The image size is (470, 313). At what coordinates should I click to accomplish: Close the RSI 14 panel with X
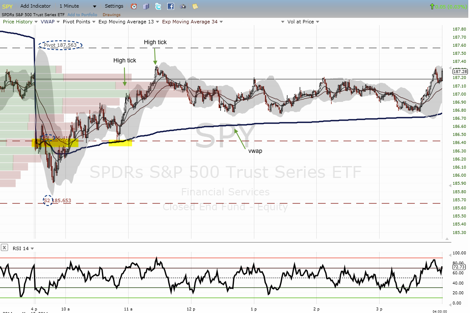point(5,248)
